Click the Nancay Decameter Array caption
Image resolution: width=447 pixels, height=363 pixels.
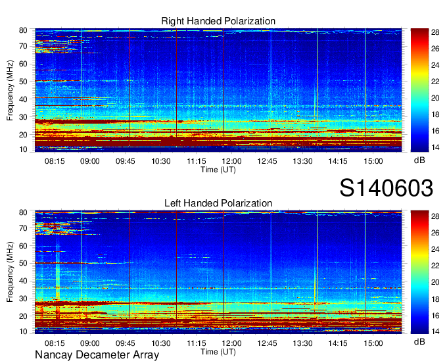point(97,355)
